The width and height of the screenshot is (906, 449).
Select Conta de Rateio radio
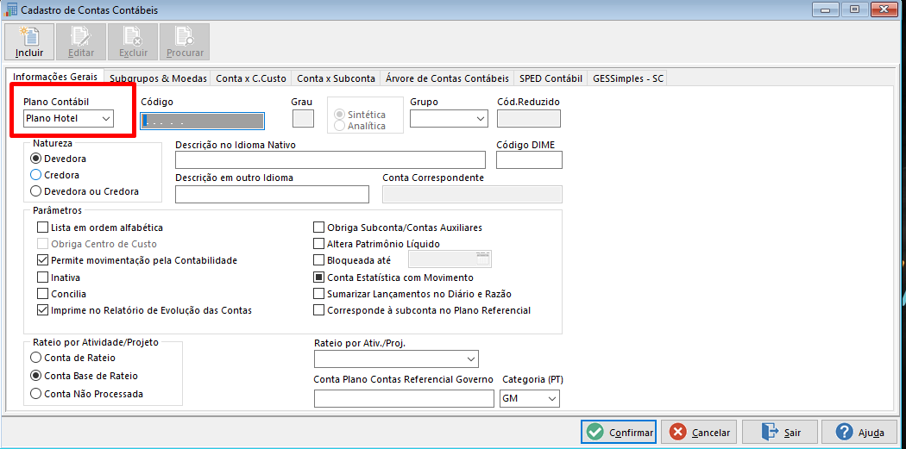coord(36,358)
